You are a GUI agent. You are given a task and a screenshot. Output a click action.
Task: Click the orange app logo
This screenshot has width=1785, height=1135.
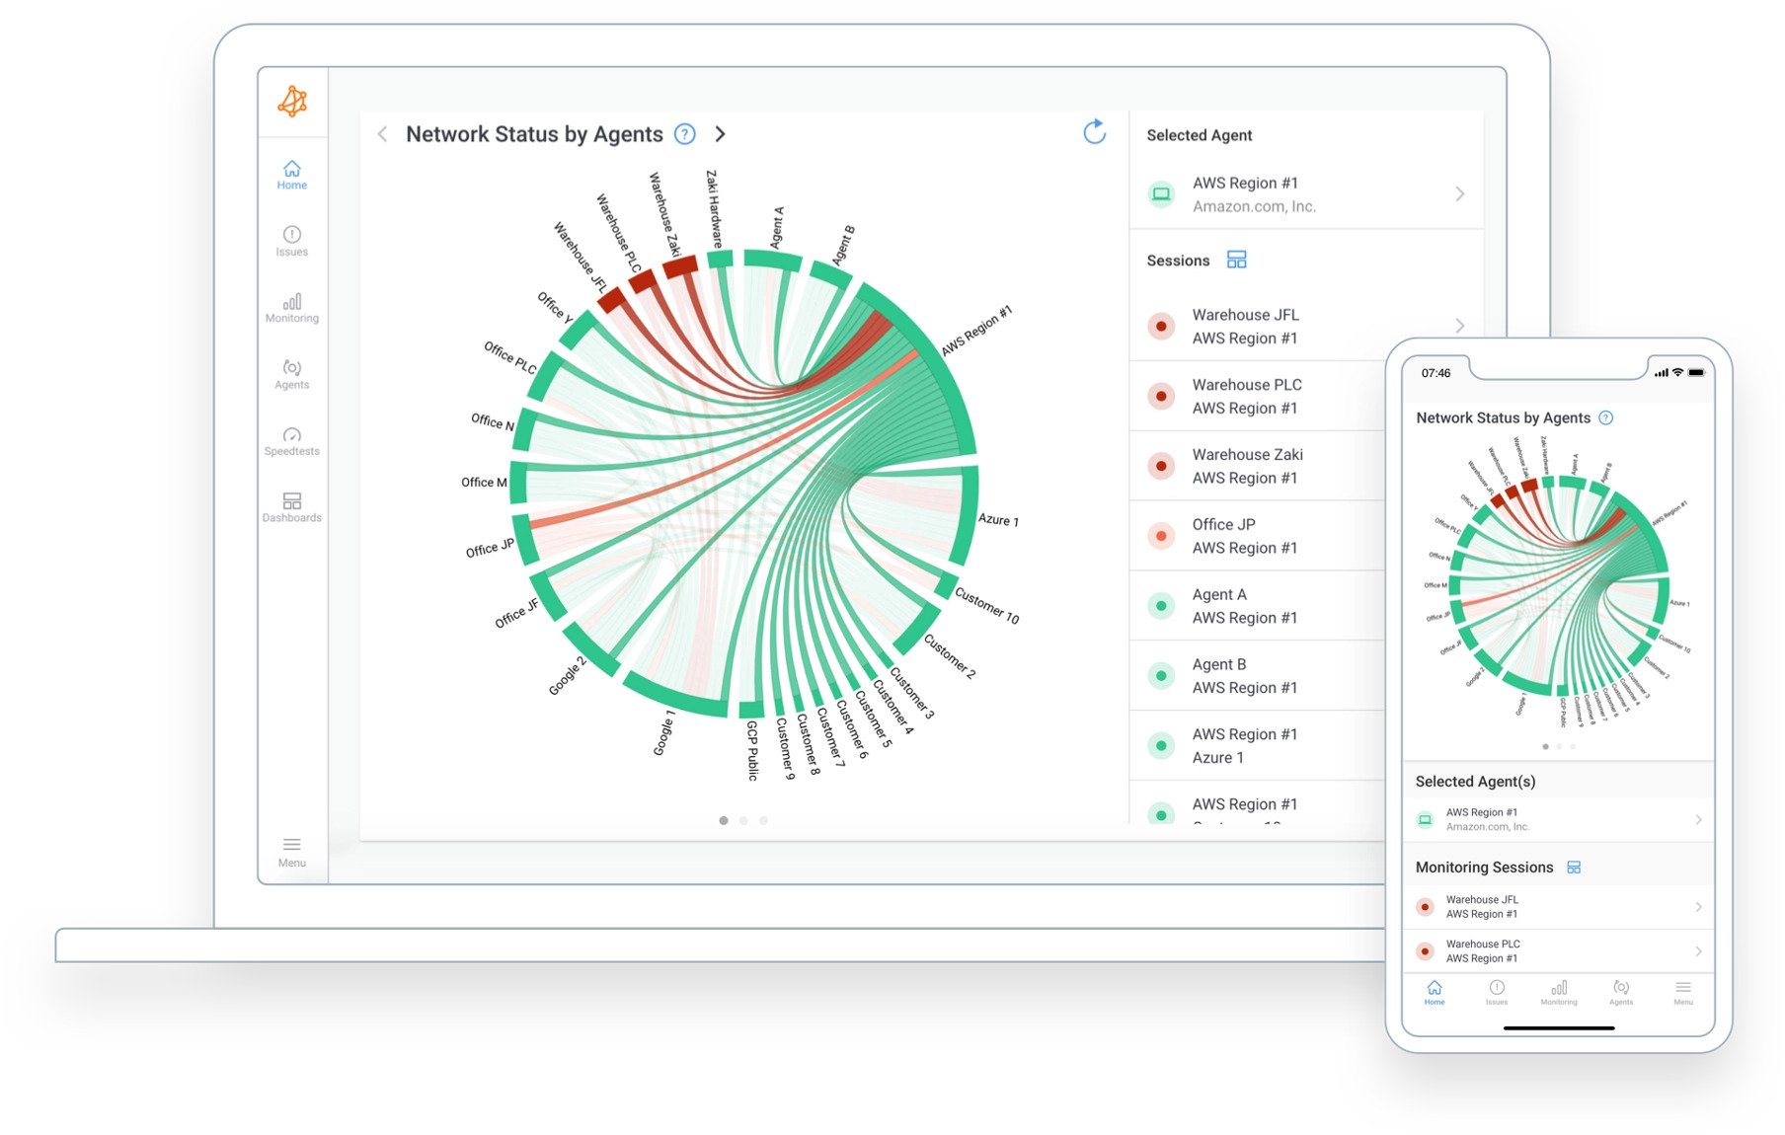(x=292, y=101)
